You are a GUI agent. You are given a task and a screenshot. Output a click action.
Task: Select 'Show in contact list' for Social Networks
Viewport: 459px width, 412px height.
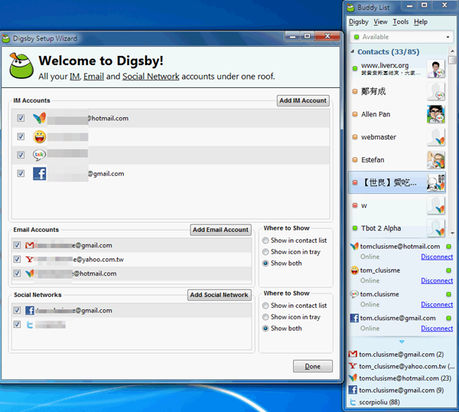(x=265, y=306)
